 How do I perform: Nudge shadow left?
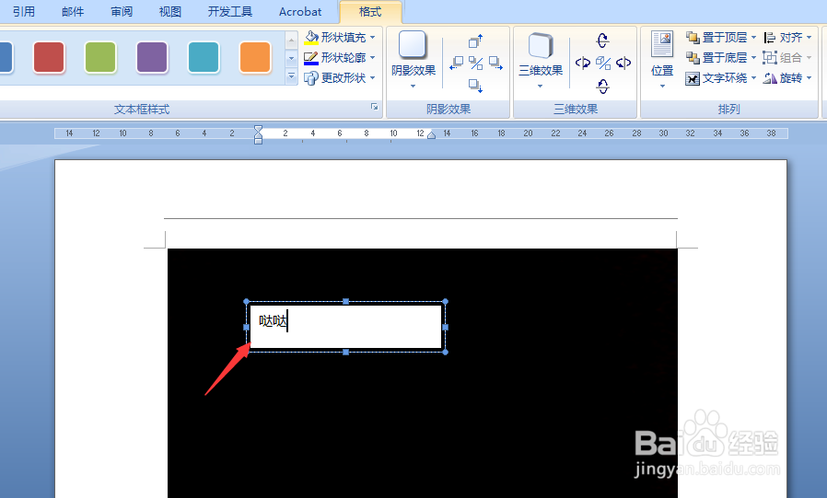(456, 64)
